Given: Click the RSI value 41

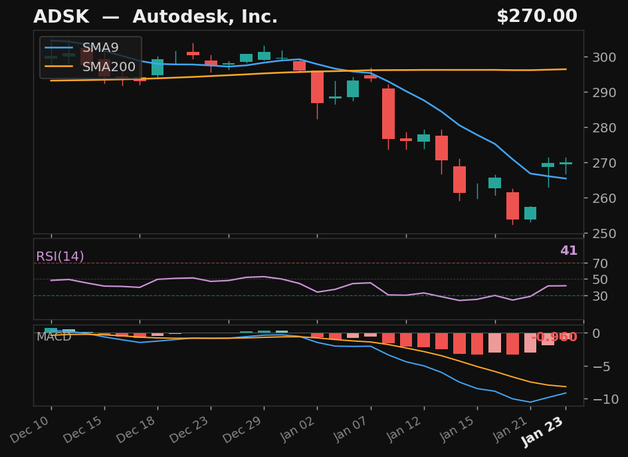Looking at the screenshot, I should (569, 251).
